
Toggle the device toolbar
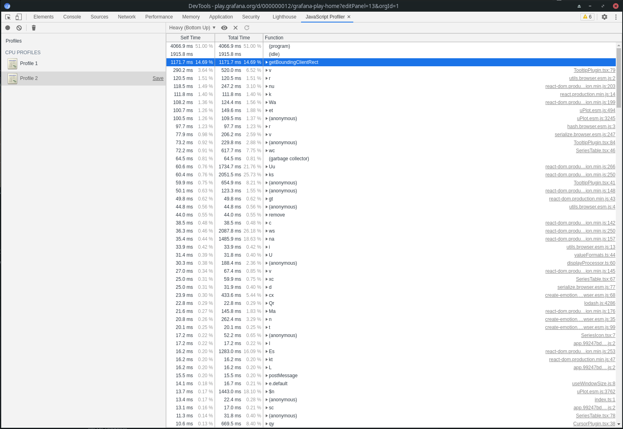tap(18, 16)
